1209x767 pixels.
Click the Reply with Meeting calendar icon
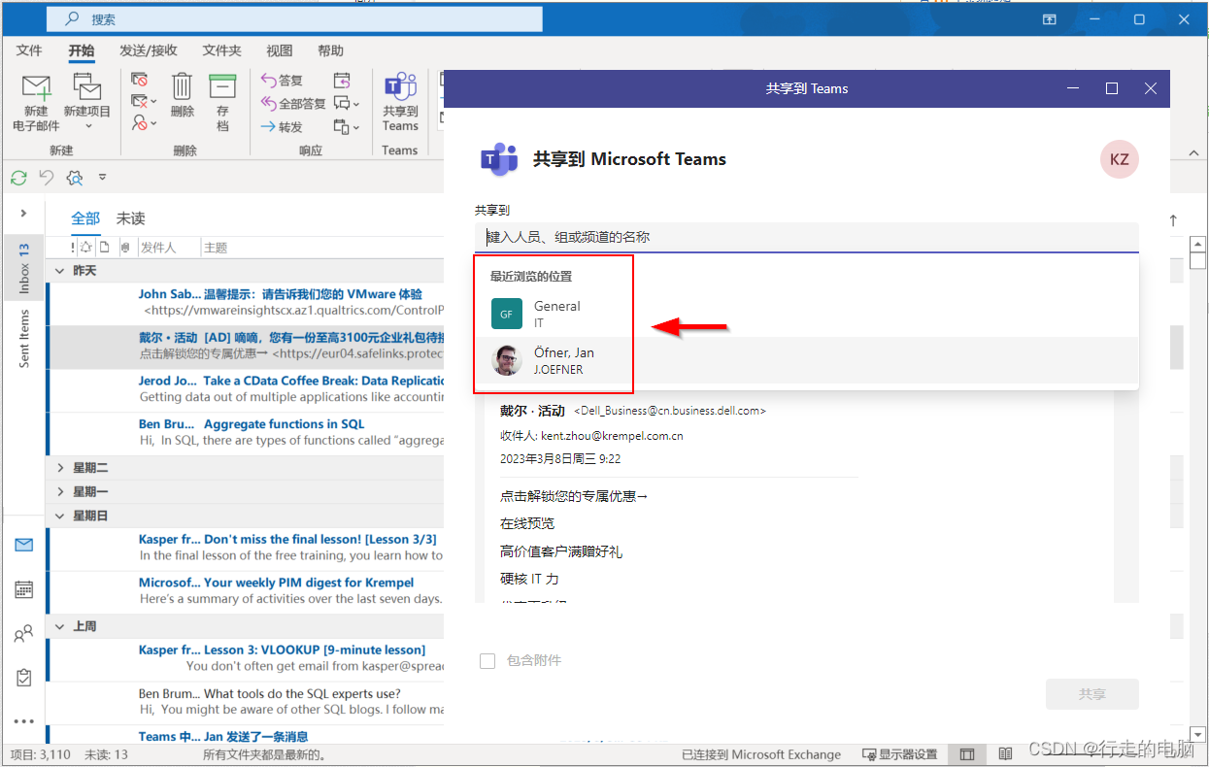[x=342, y=80]
